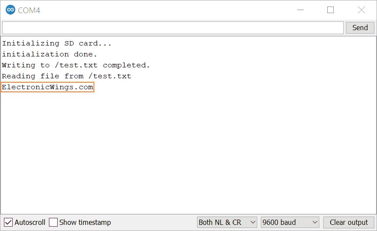Click the chevron arrow beside Both NL & CR
377x231 pixels.
252,222
